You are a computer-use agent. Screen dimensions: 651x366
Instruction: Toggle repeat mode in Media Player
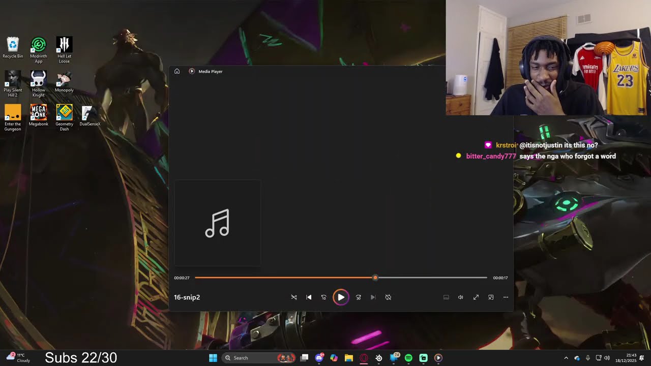click(388, 297)
